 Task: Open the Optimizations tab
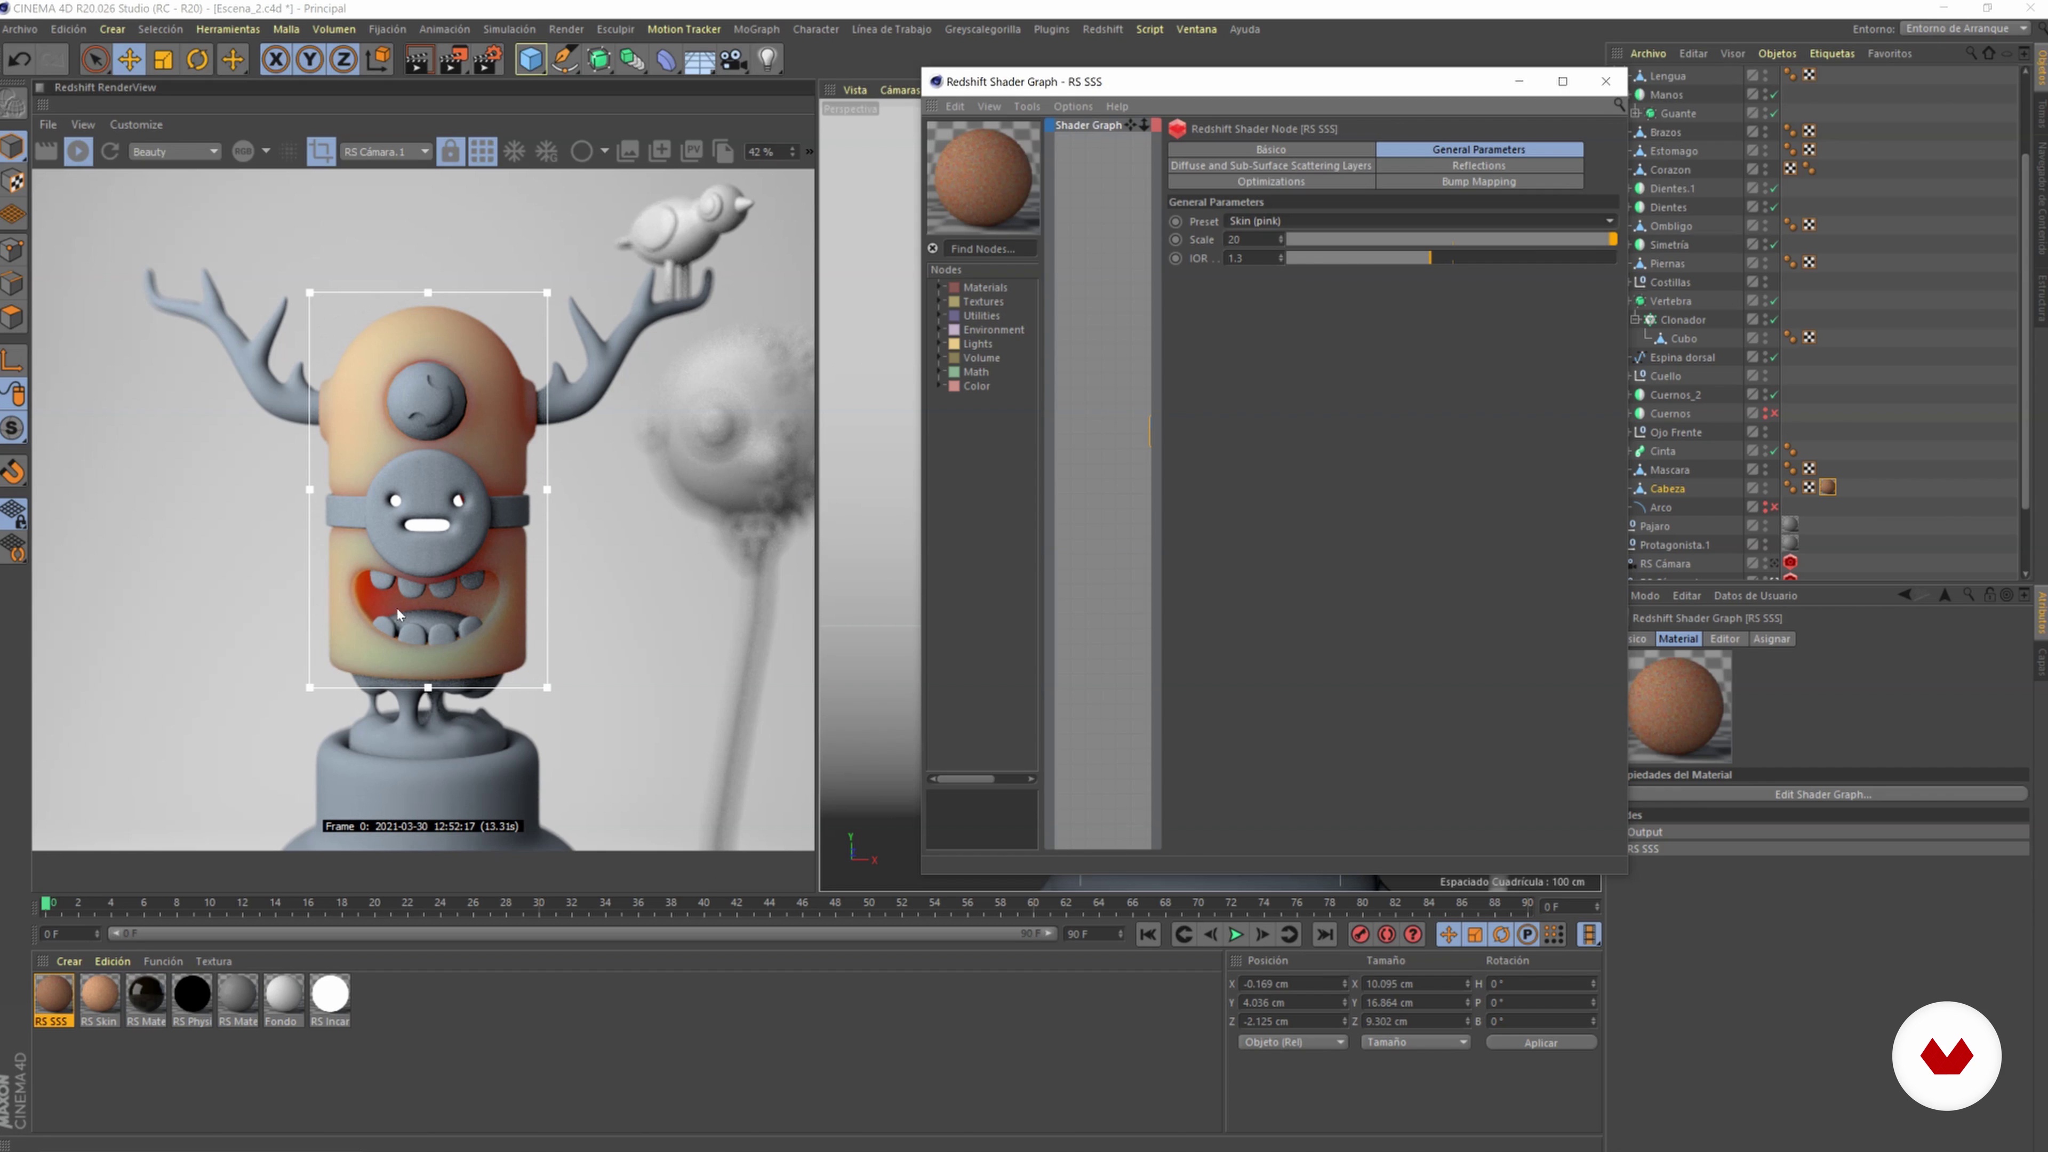click(1270, 181)
